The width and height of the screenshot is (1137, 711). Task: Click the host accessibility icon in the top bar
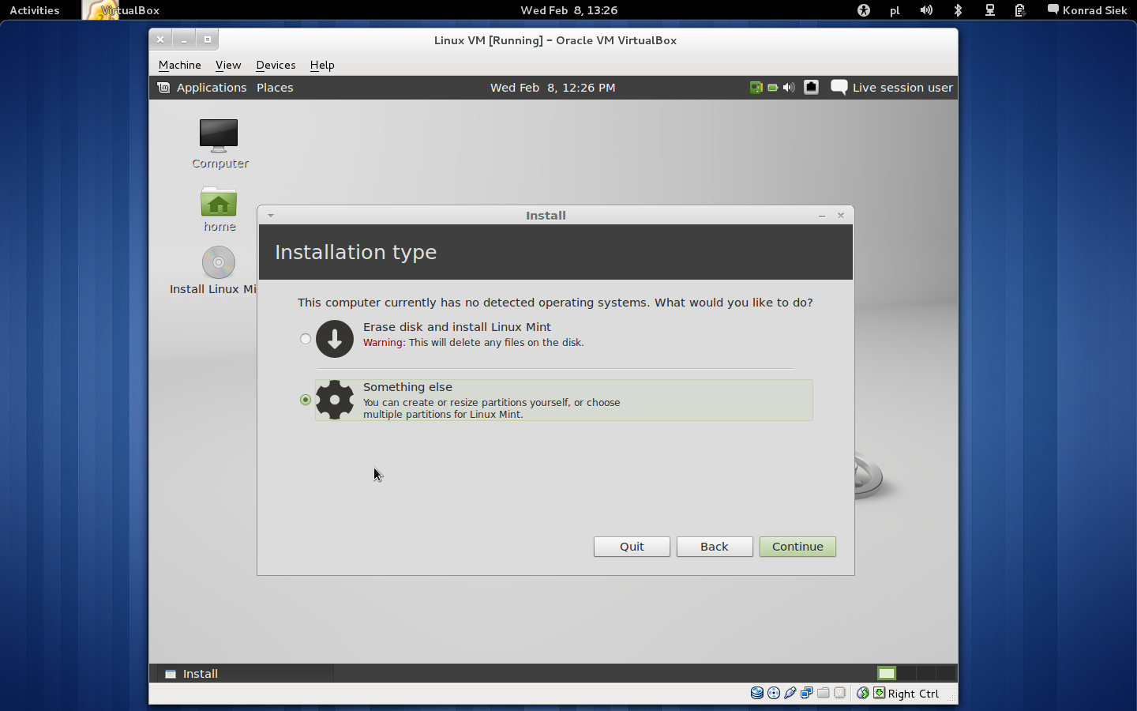pos(864,10)
